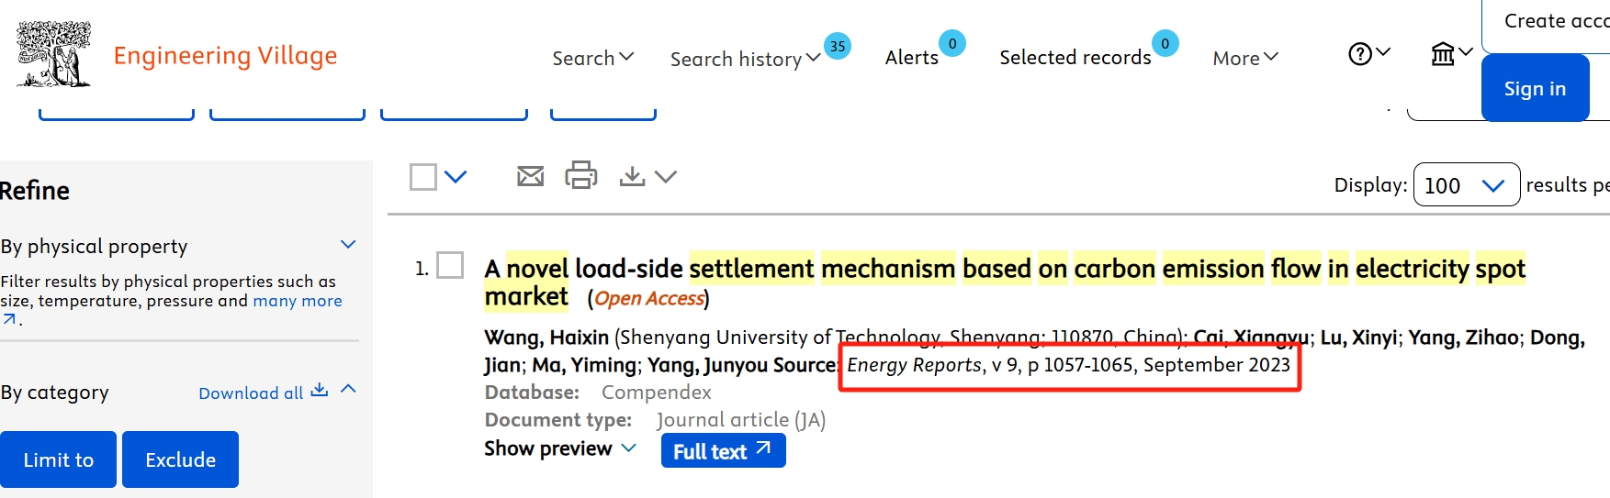Check the checkbox for result 1
This screenshot has height=498, width=1610.
click(450, 266)
